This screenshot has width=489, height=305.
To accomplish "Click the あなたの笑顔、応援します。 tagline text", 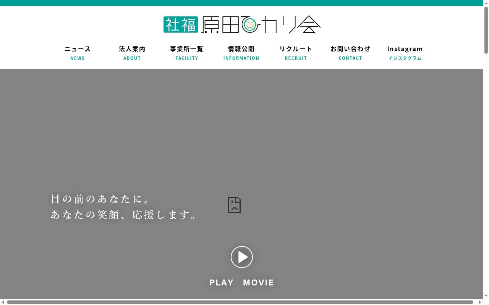I will [x=124, y=215].
